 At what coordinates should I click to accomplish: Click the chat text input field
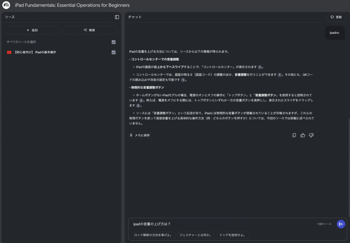point(223,224)
